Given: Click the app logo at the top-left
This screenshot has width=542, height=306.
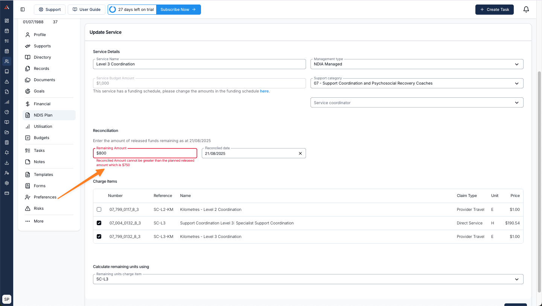Looking at the screenshot, I should (7, 8).
